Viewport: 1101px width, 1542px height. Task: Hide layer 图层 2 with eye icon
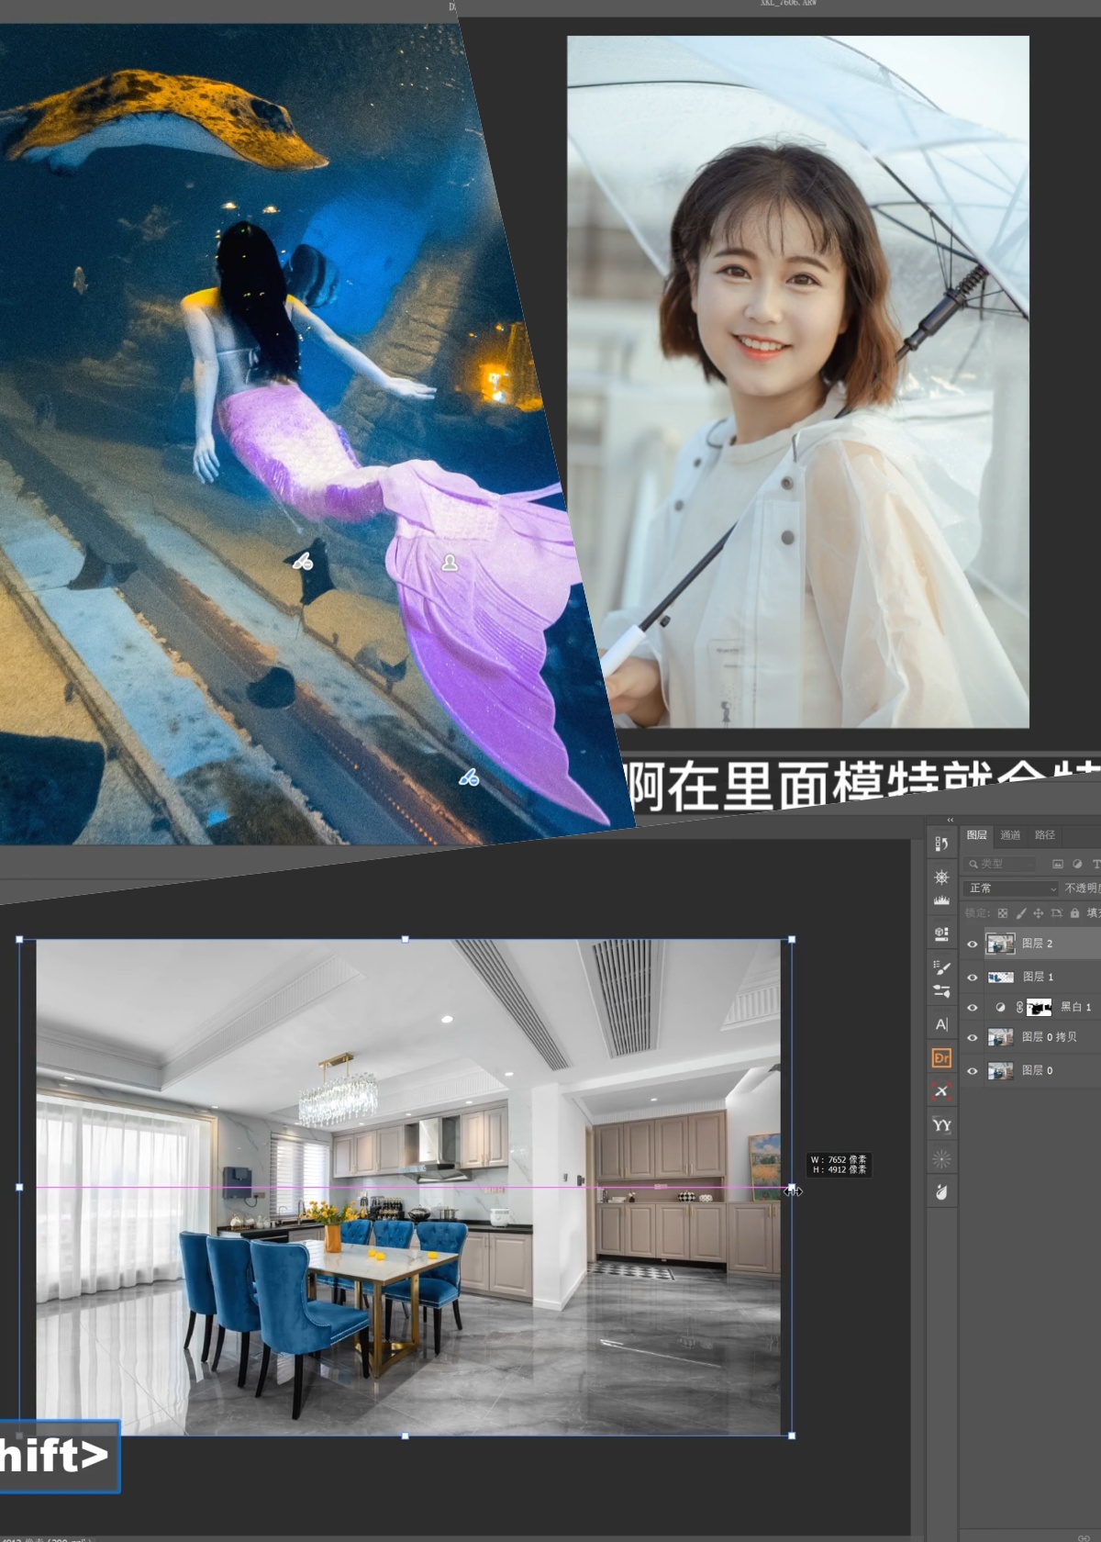(973, 944)
